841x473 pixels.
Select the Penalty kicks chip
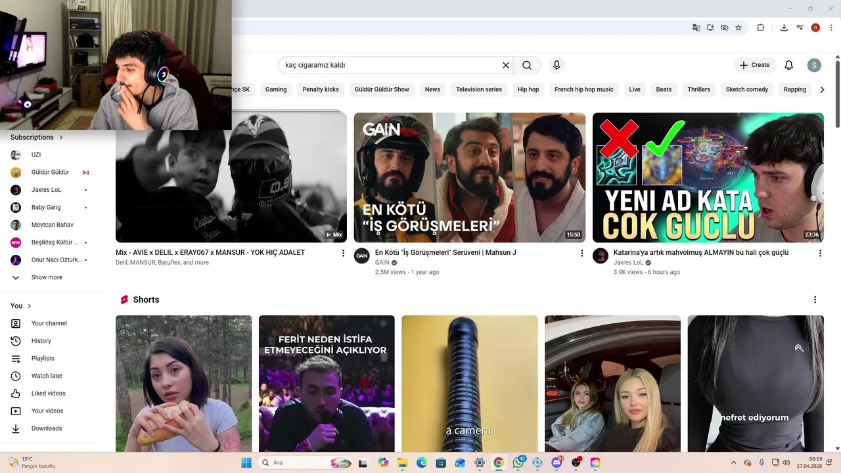321,89
